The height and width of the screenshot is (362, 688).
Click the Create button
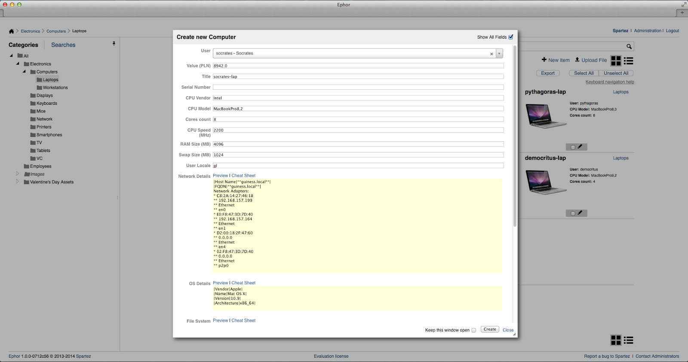(x=490, y=329)
